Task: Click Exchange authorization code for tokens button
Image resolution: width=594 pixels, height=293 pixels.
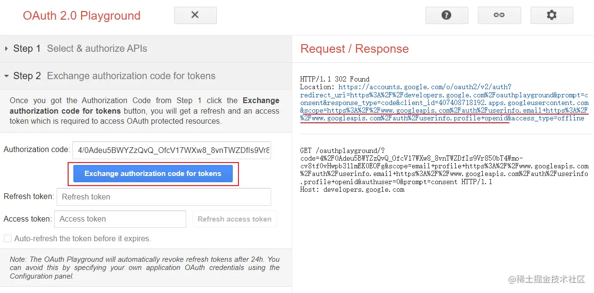Action: (153, 174)
